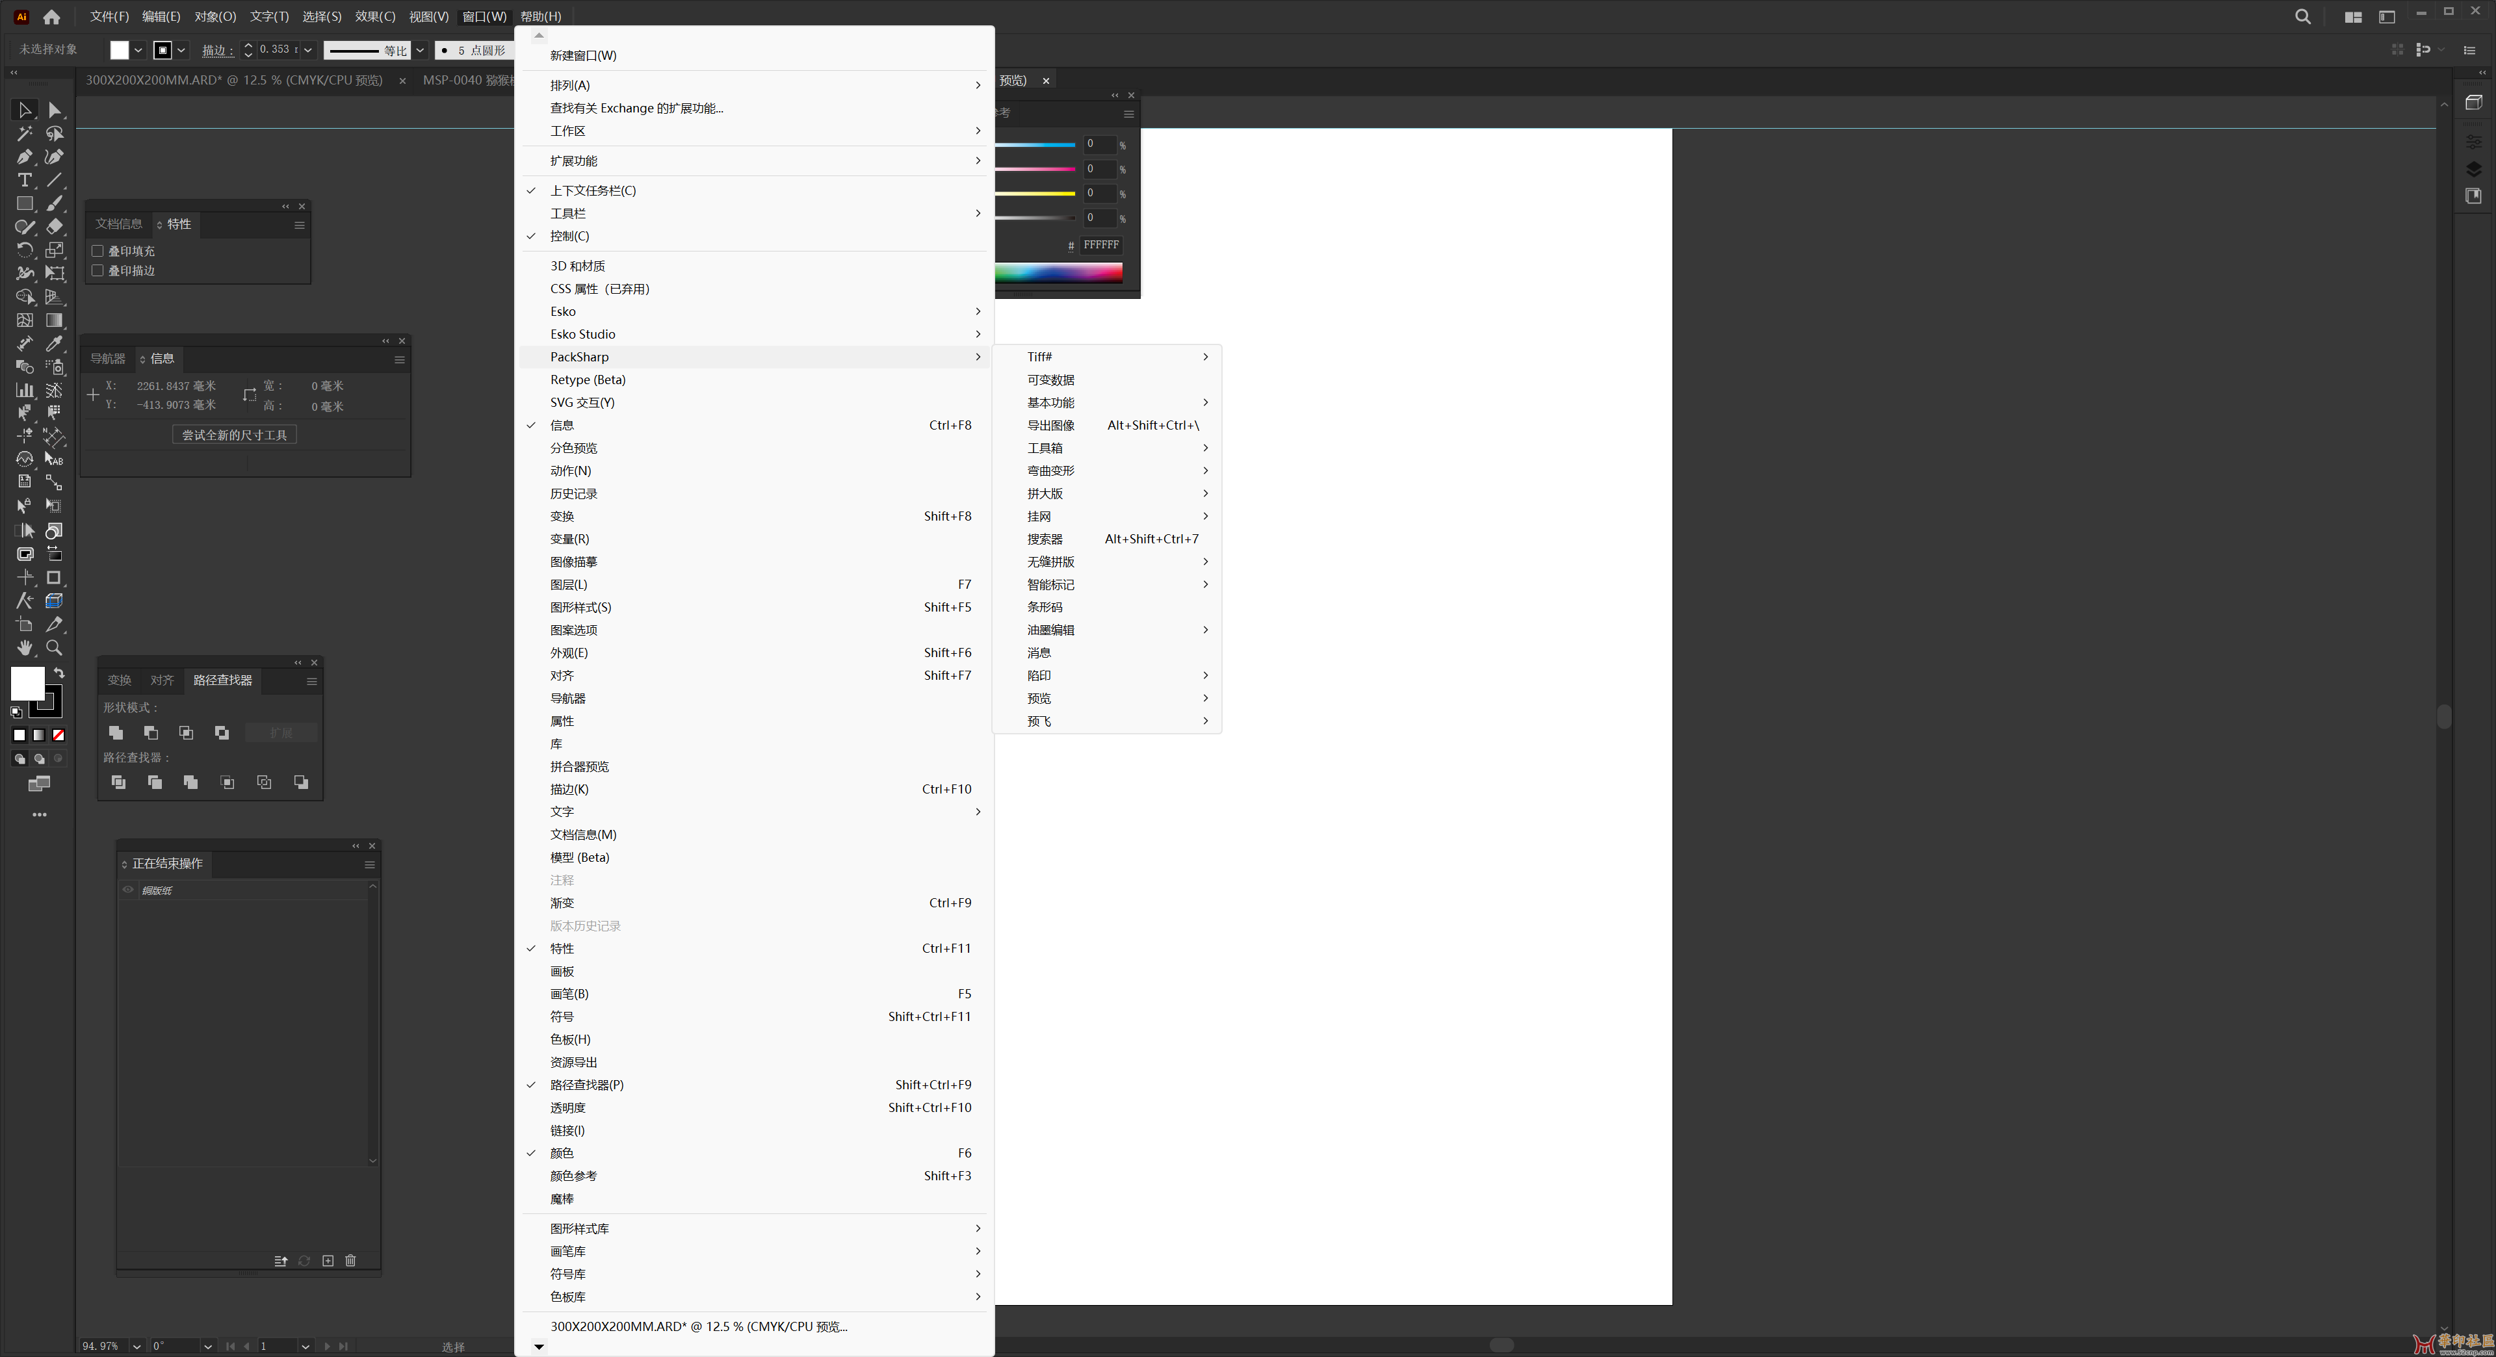
Task: Click the delete trash icon in actions panel
Action: (x=351, y=1261)
